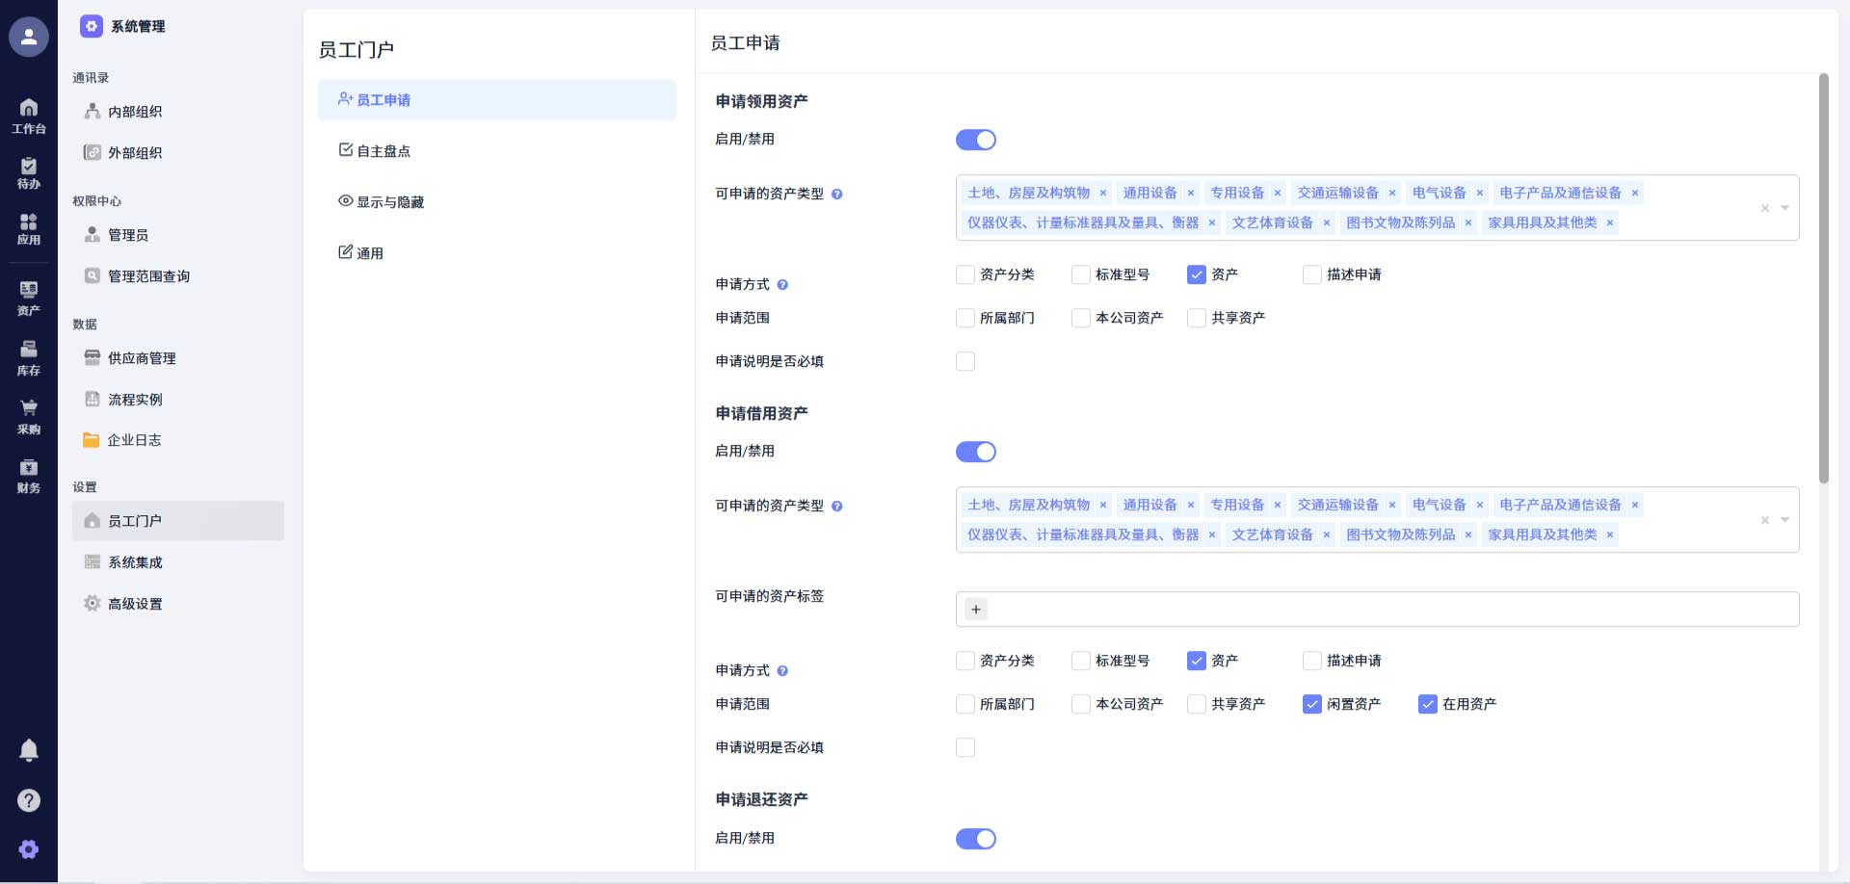Help icon beside 申请借用 申请方式
The height and width of the screenshot is (884, 1850).
click(782, 671)
